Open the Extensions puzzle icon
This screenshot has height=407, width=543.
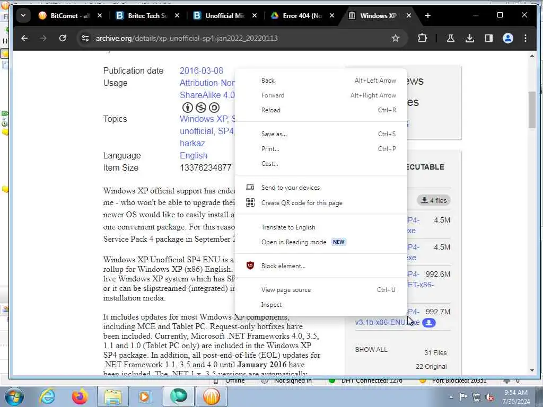[422, 38]
